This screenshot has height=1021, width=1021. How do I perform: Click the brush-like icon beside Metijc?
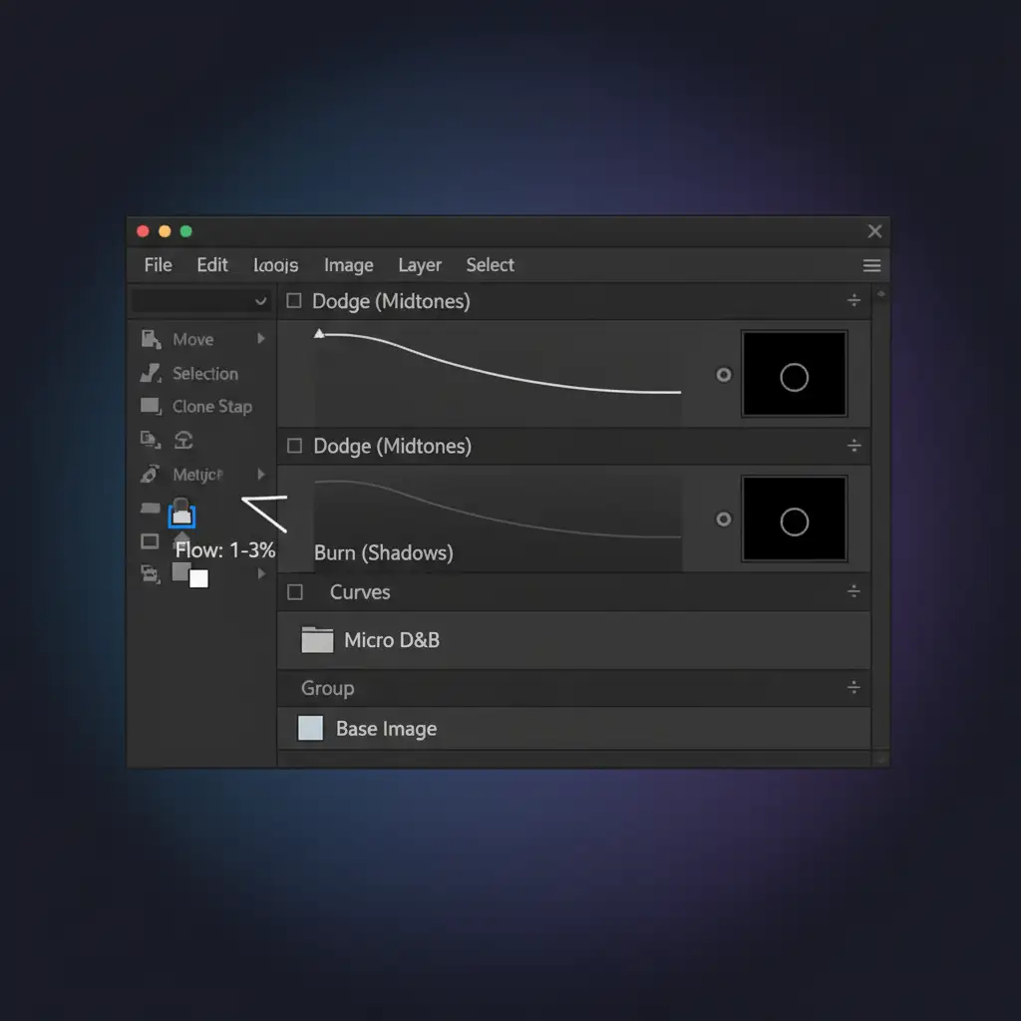click(x=151, y=475)
